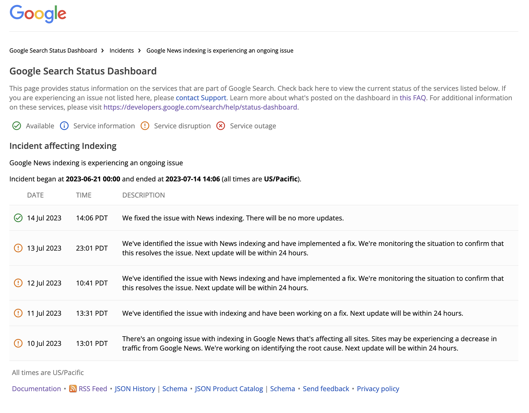Click Send feedback in footer
Screen dimensions: 529x413
point(326,389)
